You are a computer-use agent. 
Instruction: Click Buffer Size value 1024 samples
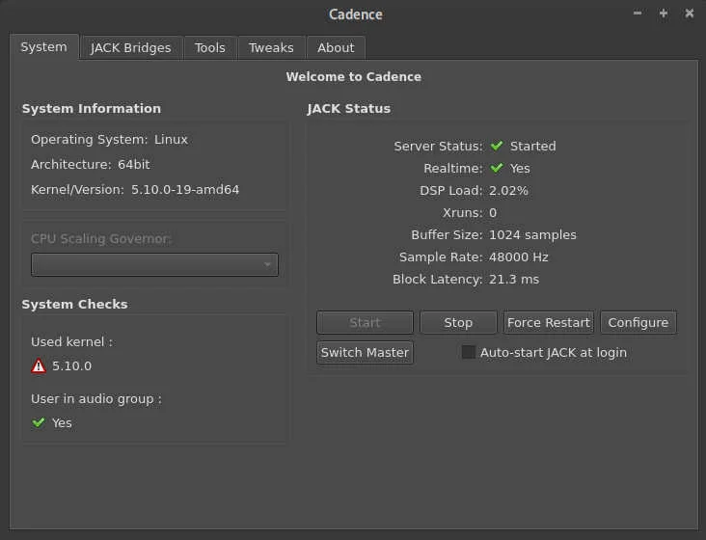532,235
